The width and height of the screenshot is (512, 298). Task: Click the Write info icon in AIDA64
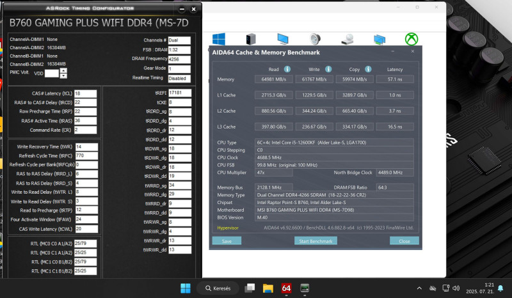pos(328,69)
